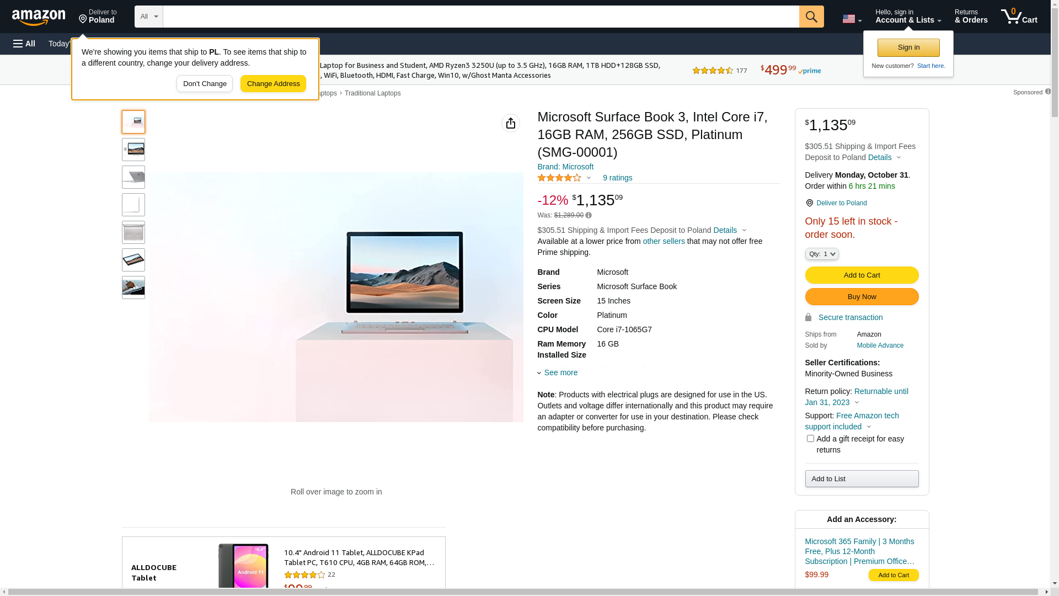
Task: Click the star rating under the brand
Action: [x=559, y=178]
